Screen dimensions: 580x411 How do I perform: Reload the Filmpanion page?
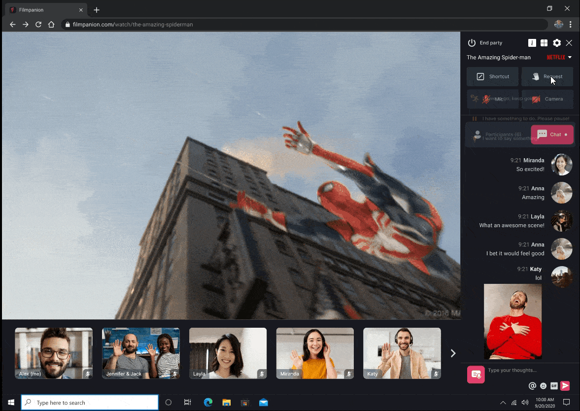38,25
